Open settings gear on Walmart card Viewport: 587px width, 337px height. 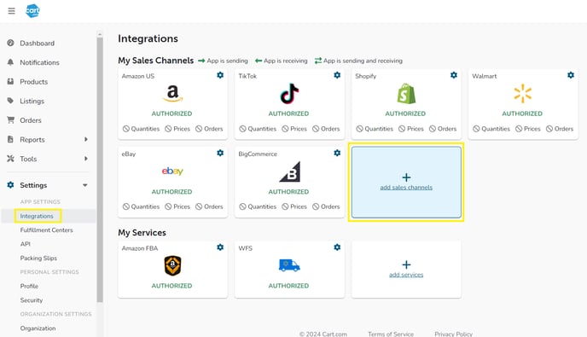[x=571, y=75]
